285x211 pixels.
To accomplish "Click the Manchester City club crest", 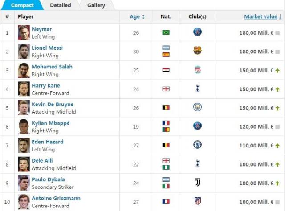I will (197, 107).
